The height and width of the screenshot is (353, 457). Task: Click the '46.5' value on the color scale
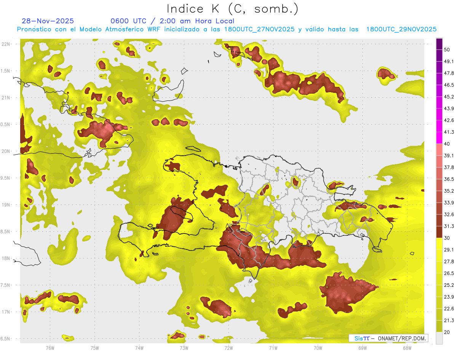point(449,85)
